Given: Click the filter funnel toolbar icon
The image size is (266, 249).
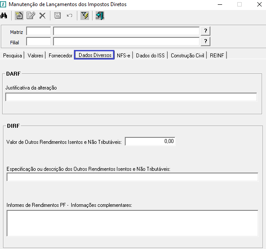Looking at the screenshot, I should point(84,16).
